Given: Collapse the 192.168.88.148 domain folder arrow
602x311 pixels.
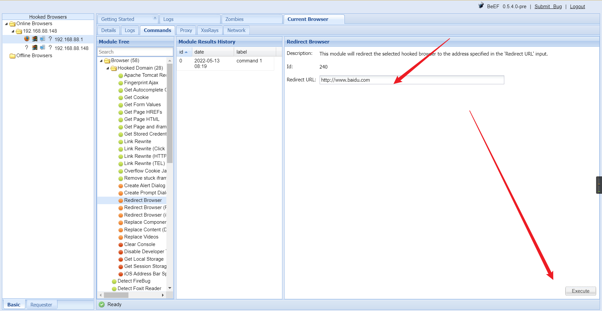Looking at the screenshot, I should coord(13,31).
